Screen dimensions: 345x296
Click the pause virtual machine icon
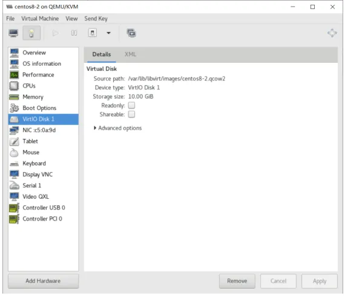[74, 33]
